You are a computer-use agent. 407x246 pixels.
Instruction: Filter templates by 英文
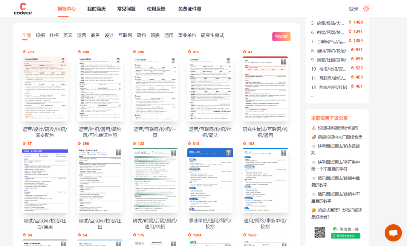pyautogui.click(x=68, y=35)
